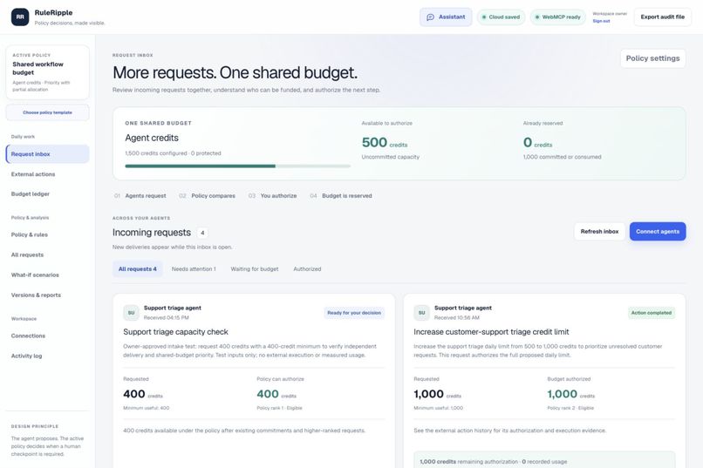Screen dimensions: 703x468
Task: Sign out of the workspace
Action: [601, 21]
